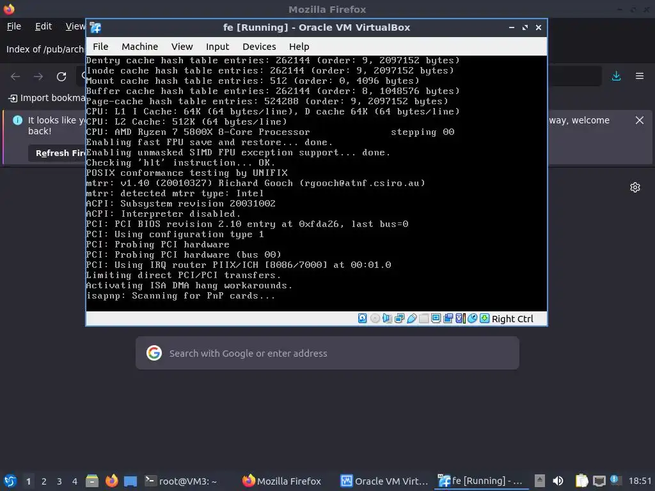This screenshot has width=655, height=491.
Task: Click the optical disk indicator in VirtualBox status bar
Action: coord(375,318)
